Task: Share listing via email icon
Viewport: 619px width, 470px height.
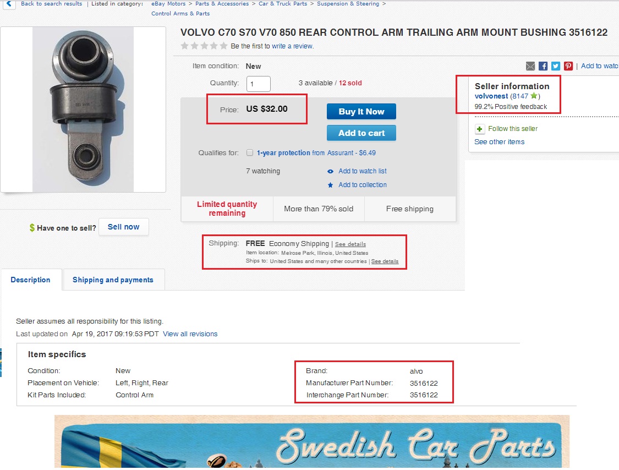Action: [x=530, y=66]
